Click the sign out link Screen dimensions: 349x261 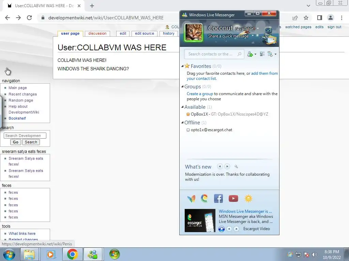click(x=334, y=27)
